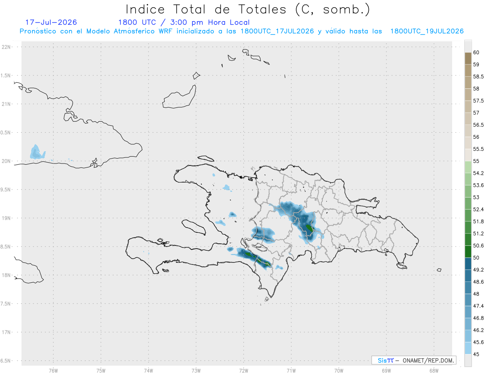Screen dimensions: 487x376
Task: Click the title 'Indice Total de Totales (C, somb.)'
Action: point(248,9)
